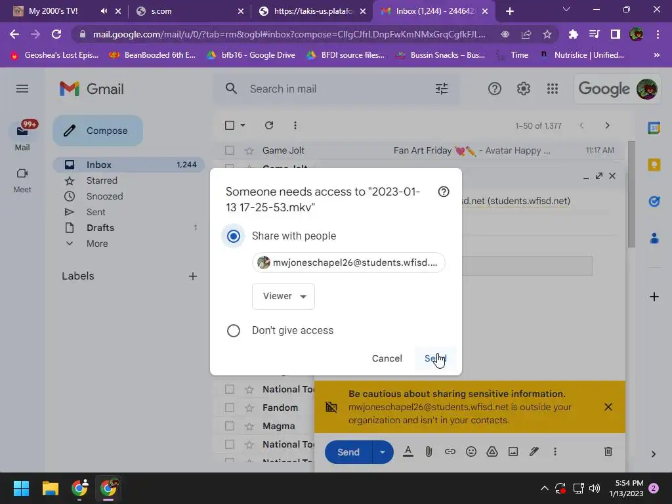The height and width of the screenshot is (504, 672).
Task: Click the Compose button
Action: pyautogui.click(x=98, y=131)
